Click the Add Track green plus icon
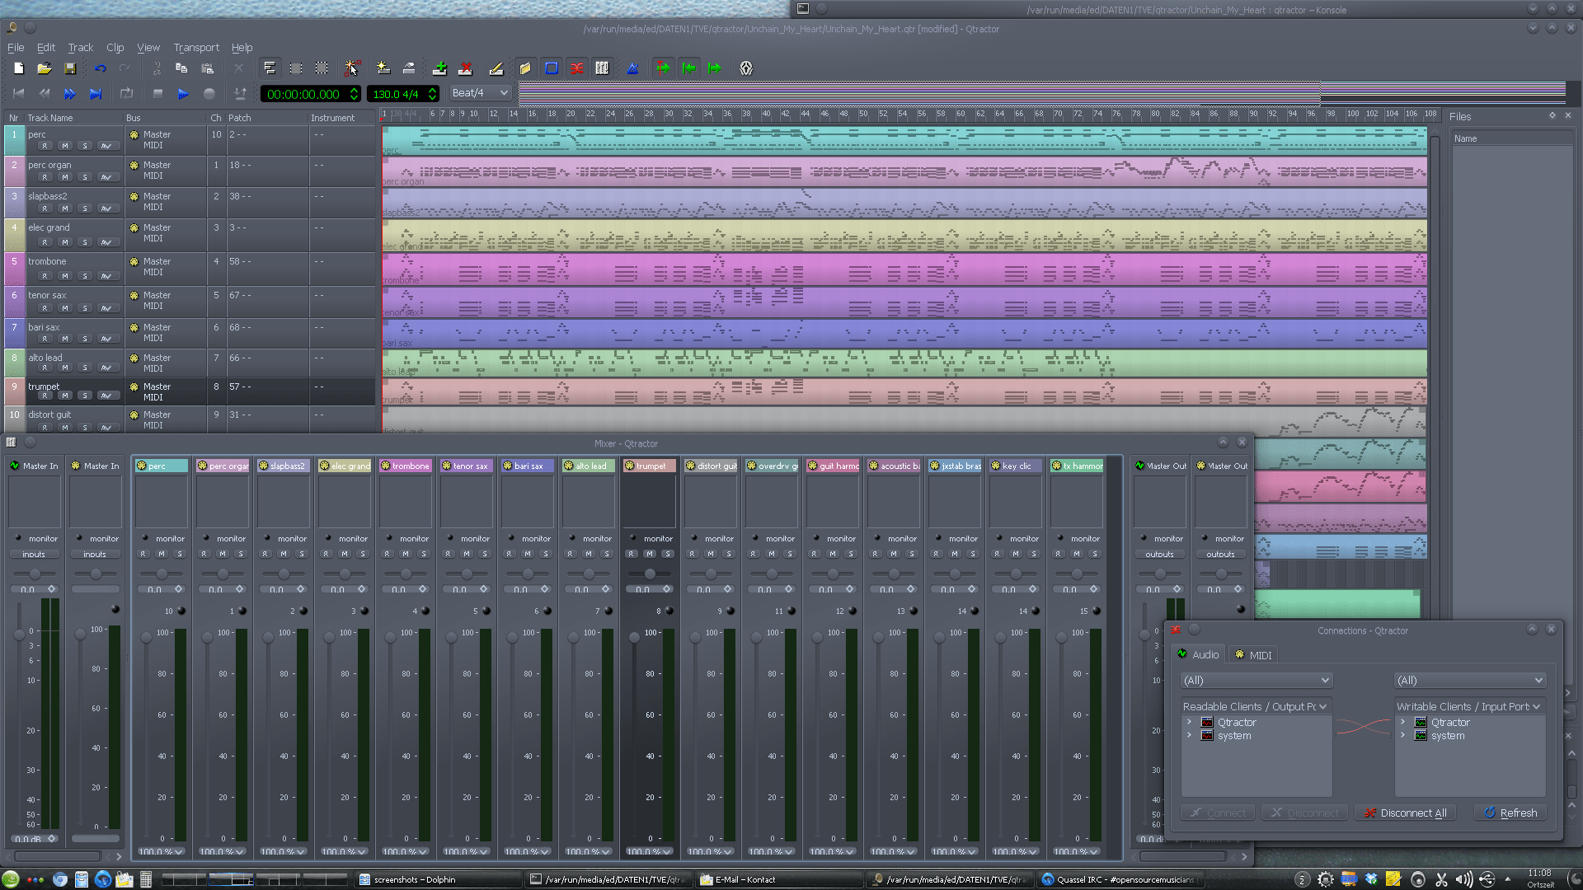Viewport: 1583px width, 890px height. point(439,68)
